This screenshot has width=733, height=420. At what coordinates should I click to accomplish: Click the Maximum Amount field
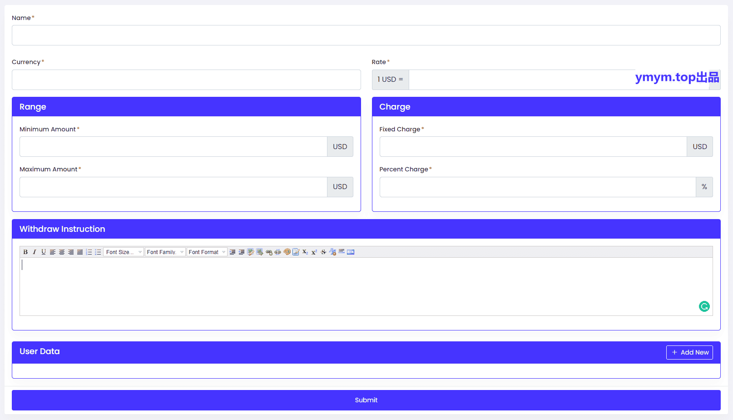173,187
